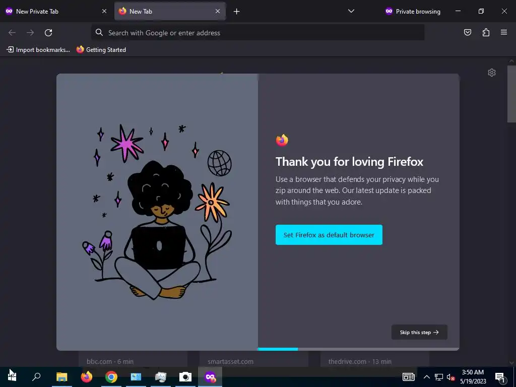516x387 pixels.
Task: Focus the Search with Google address bar
Action: (257, 33)
